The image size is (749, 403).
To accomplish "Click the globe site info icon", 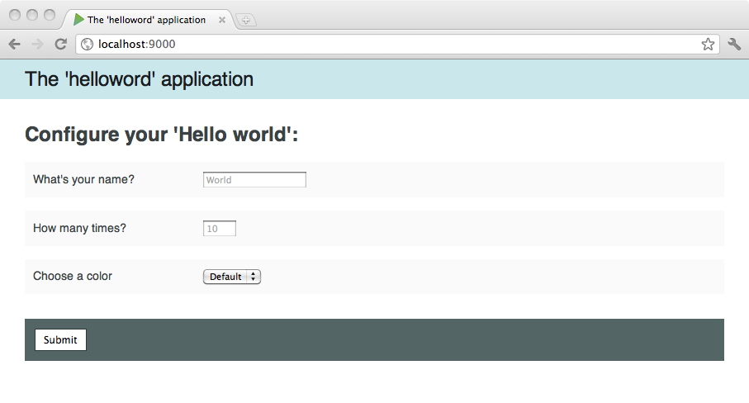I will [x=87, y=45].
